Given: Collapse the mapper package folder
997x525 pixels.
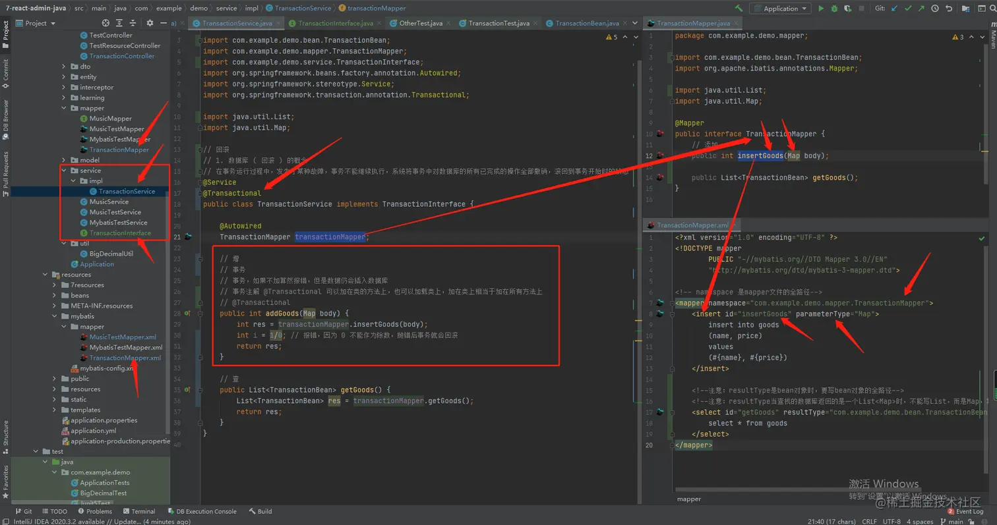Looking at the screenshot, I should coord(64,108).
